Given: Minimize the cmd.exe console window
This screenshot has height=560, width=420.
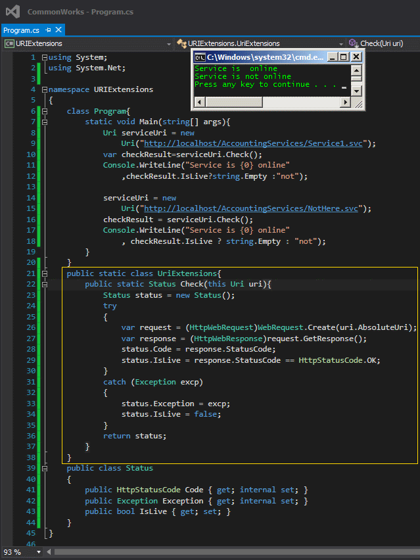Looking at the screenshot, I should coord(333,57).
